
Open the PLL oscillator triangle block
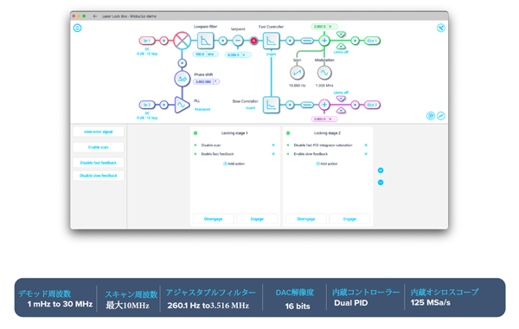coord(182,105)
